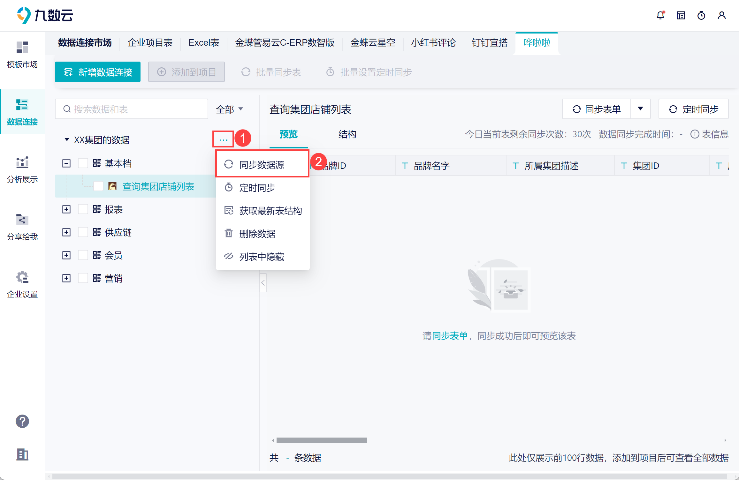Go to 模板市场 in sidebar
Viewport: 739px width, 480px height.
22,55
